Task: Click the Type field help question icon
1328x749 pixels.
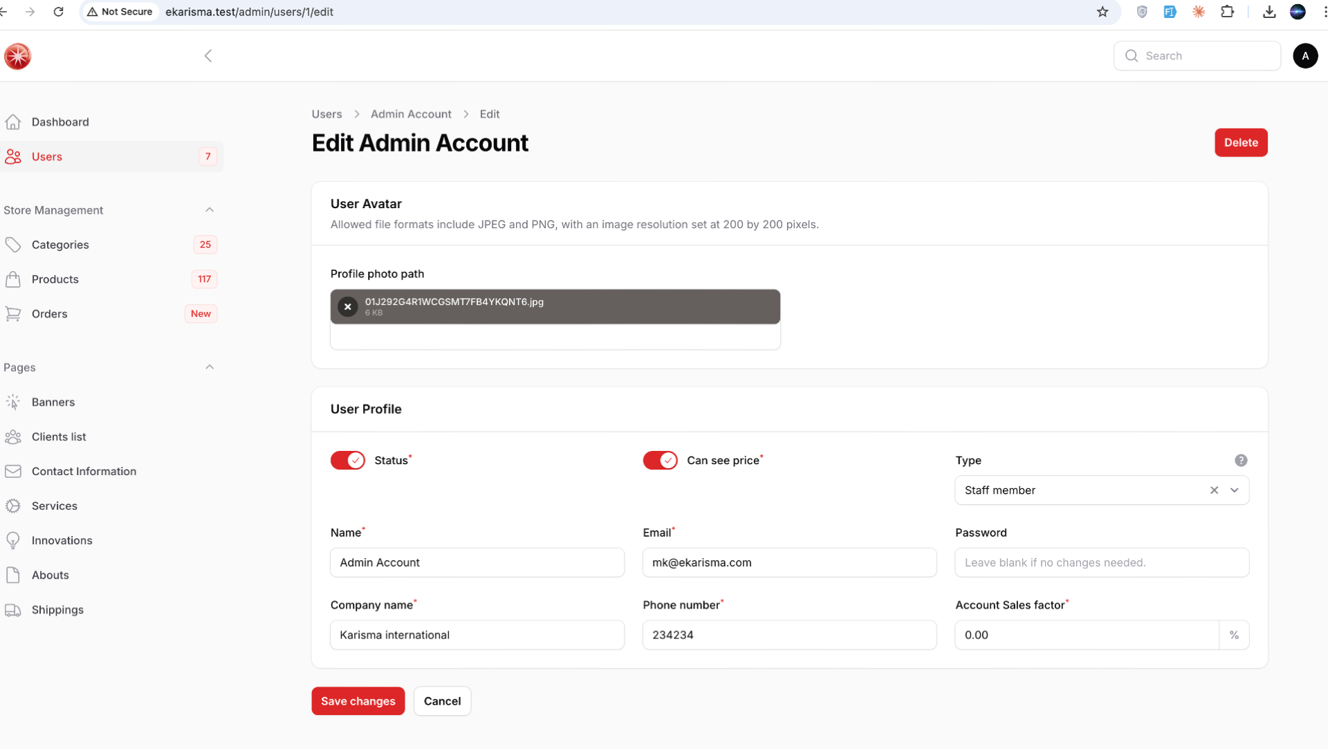Action: tap(1241, 461)
